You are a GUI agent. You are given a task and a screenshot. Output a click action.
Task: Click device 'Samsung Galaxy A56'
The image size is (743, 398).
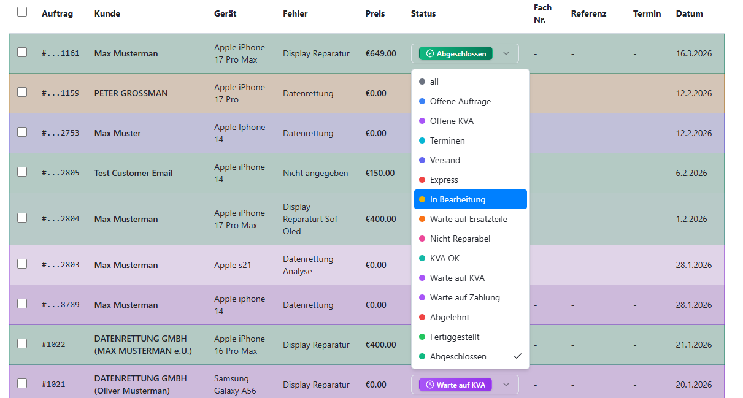tap(235, 385)
